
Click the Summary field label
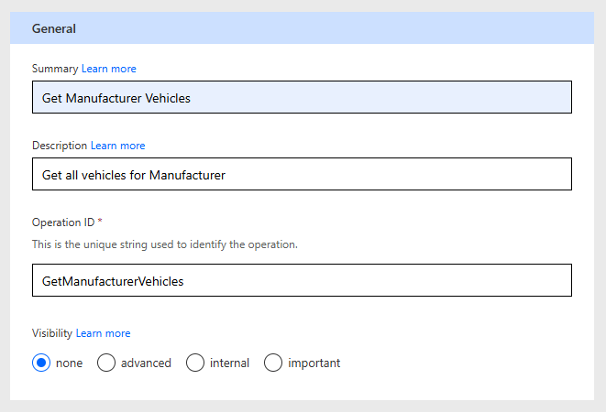[x=55, y=69]
